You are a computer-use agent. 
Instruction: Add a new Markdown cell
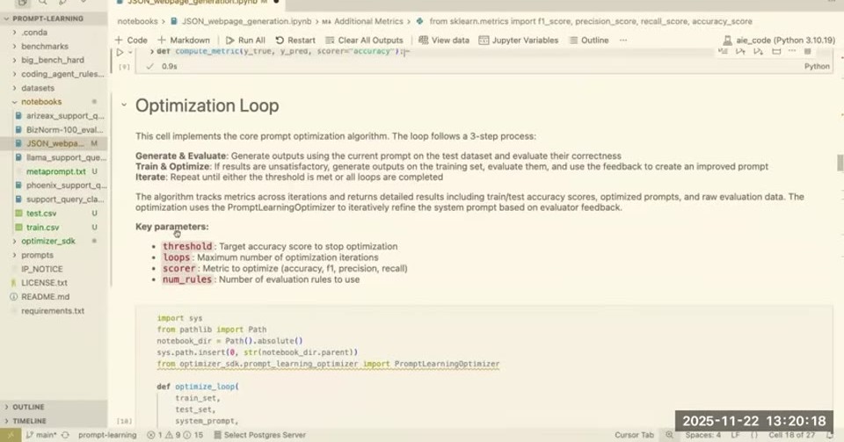pyautogui.click(x=184, y=40)
